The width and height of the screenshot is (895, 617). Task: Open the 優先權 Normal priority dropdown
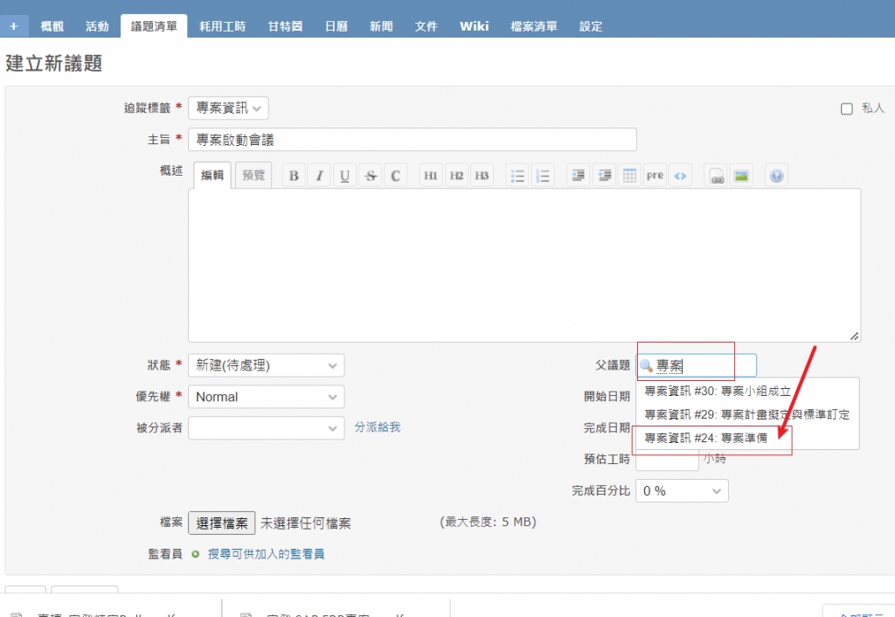tap(266, 397)
